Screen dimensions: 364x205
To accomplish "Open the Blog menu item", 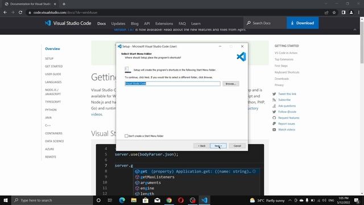I will pos(134,23).
